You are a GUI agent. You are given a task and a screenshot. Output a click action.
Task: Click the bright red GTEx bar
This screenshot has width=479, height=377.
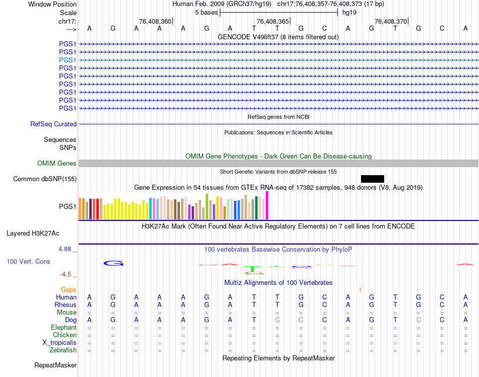click(x=97, y=209)
